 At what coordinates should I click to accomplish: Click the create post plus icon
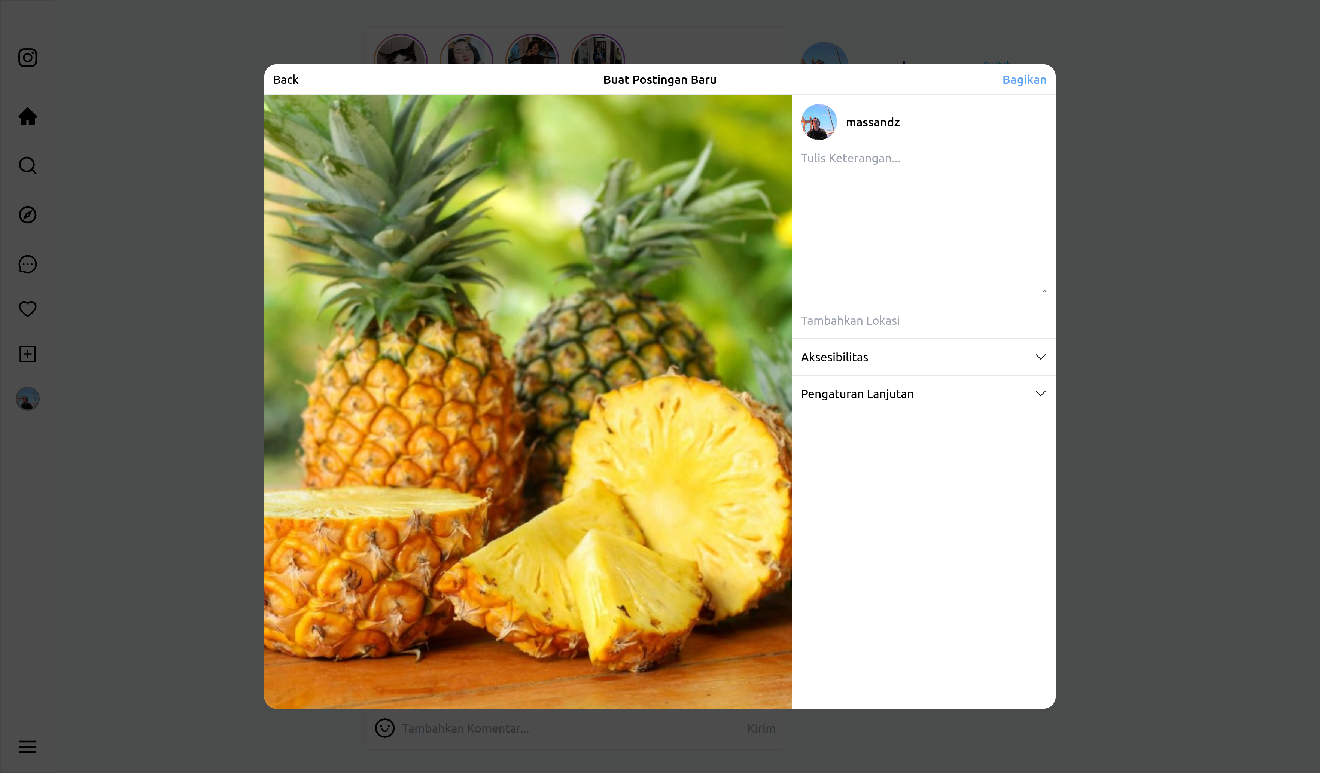pos(27,354)
